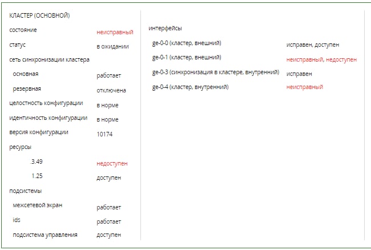
Task: Click 'в норме' beside идентичность конфигурации
Action: (107, 120)
